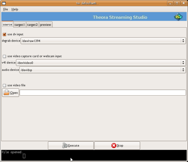Minimize the Theora Streaming Studio window

170,3
